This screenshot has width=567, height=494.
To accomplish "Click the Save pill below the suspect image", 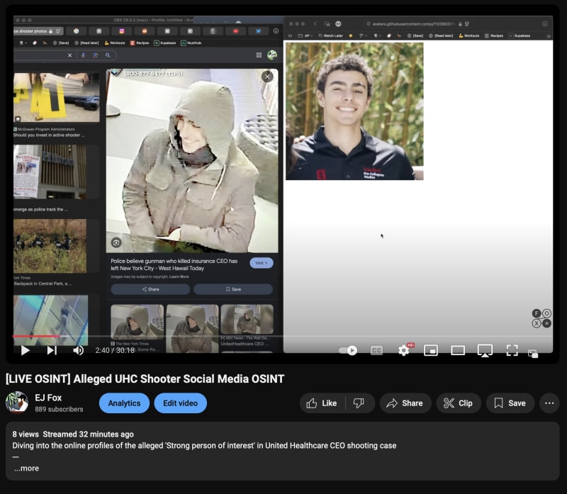I will coord(233,289).
